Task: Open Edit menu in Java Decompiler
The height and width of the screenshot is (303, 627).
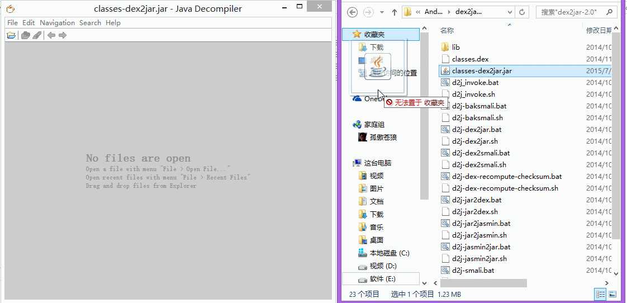Action: [x=28, y=23]
